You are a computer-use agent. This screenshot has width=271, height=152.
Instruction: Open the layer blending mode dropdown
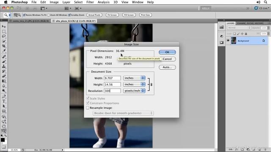click(x=239, y=28)
